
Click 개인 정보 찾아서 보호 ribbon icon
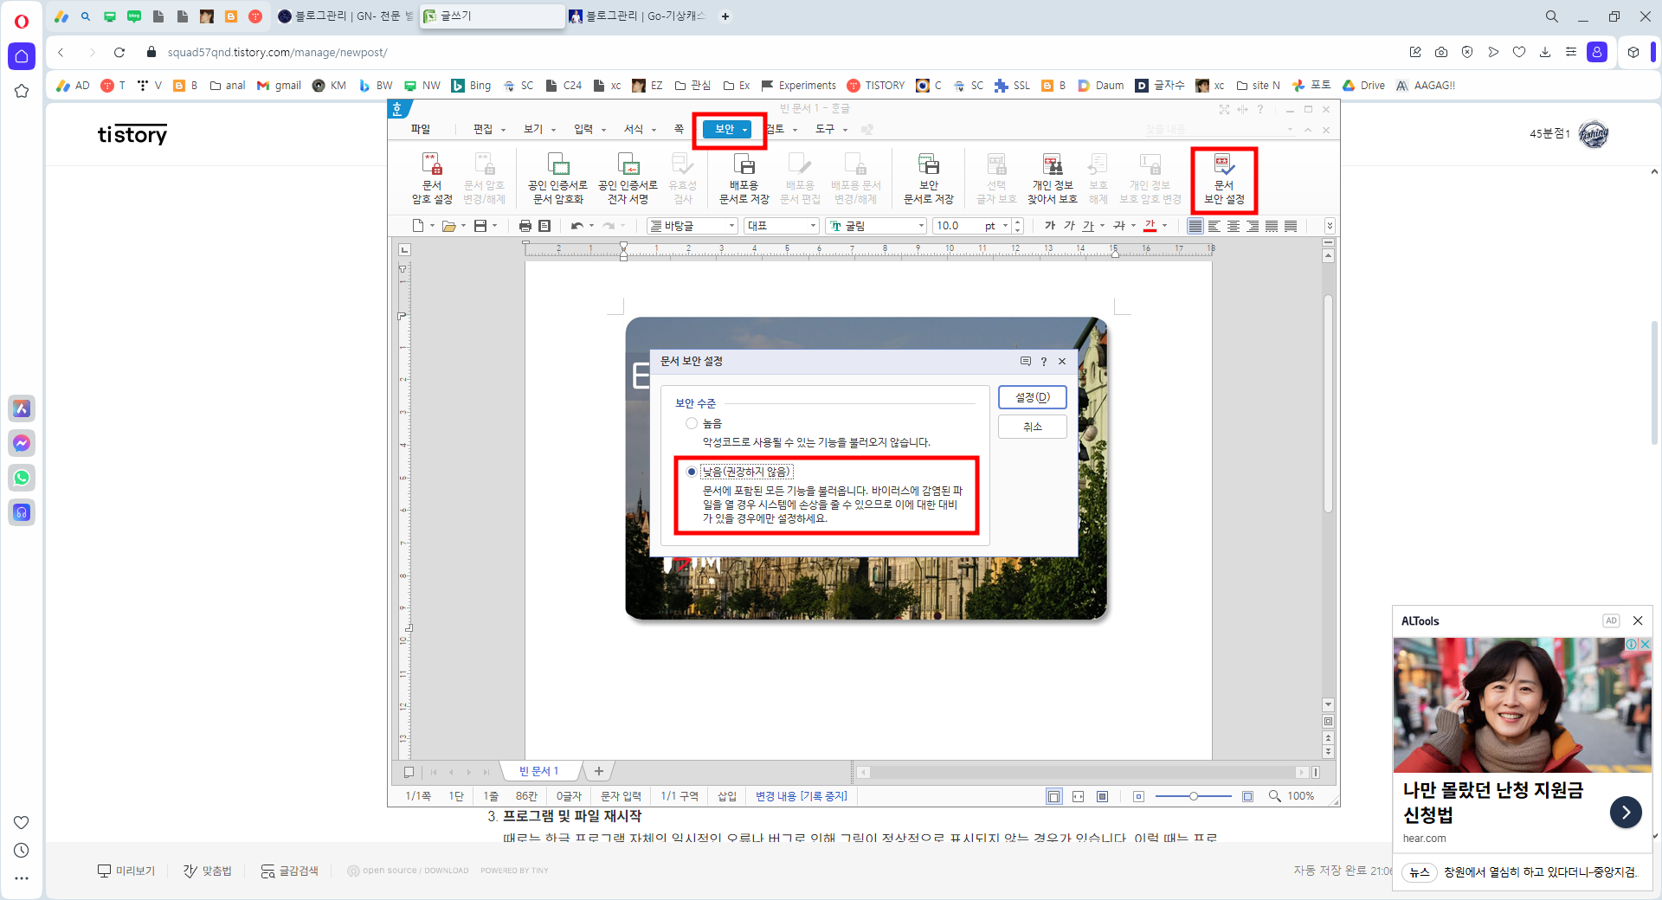(x=1052, y=179)
